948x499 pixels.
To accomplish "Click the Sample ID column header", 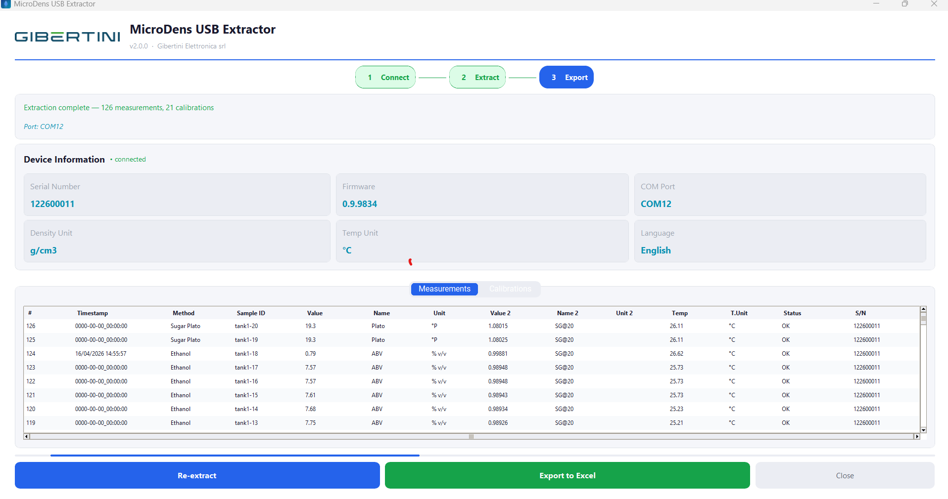I will point(251,313).
